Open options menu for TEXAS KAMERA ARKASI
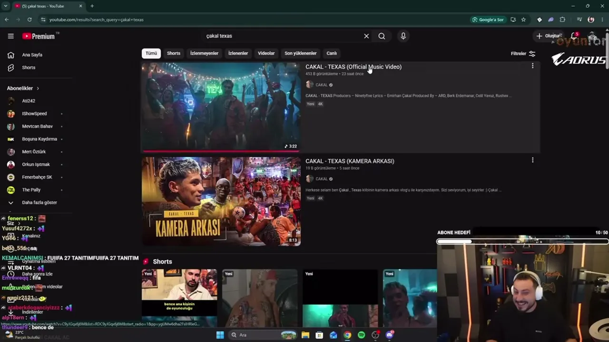This screenshot has width=609, height=342. tap(532, 160)
